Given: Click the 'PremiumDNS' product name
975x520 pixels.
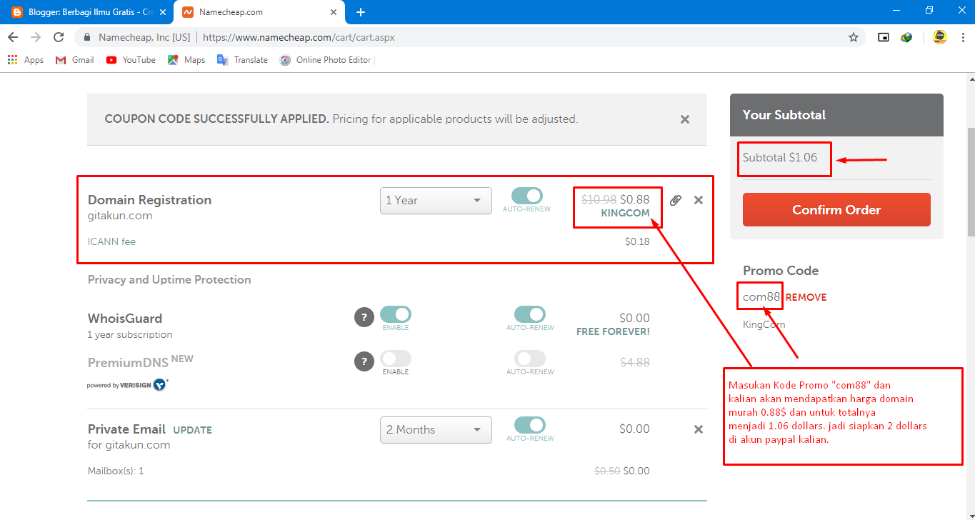Looking at the screenshot, I should 128,363.
